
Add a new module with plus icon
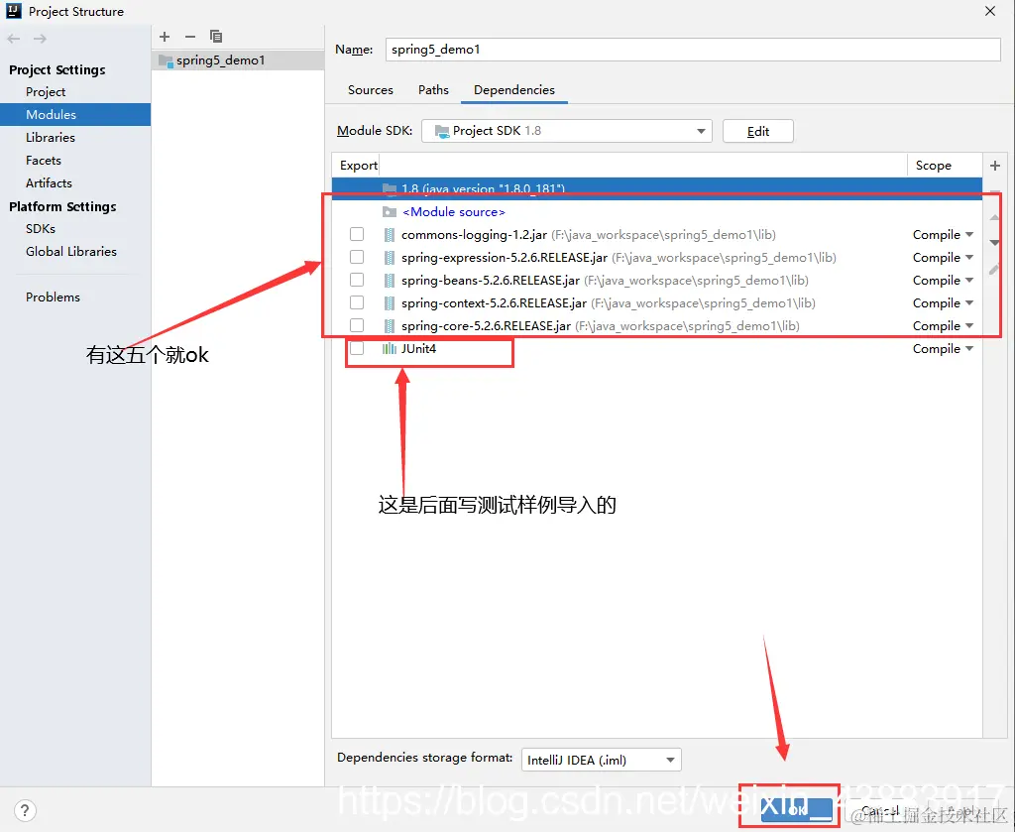click(165, 37)
